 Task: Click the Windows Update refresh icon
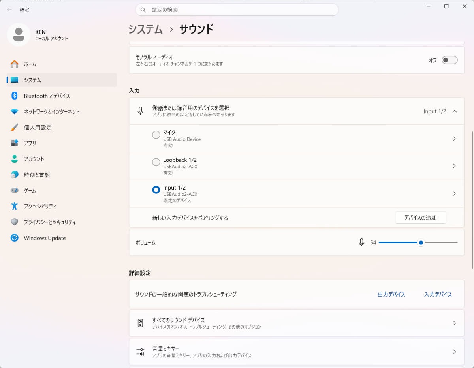15,238
